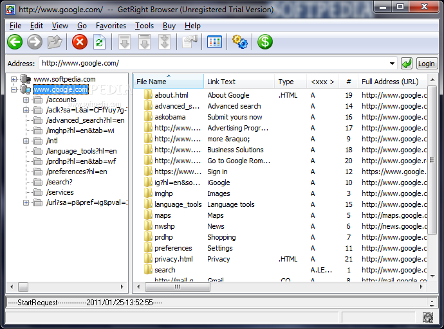Click the green dollar Buy icon

click(x=264, y=42)
